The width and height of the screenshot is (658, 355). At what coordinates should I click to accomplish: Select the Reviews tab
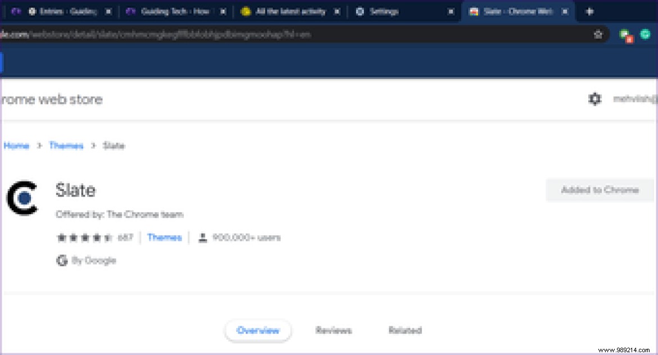[333, 330]
